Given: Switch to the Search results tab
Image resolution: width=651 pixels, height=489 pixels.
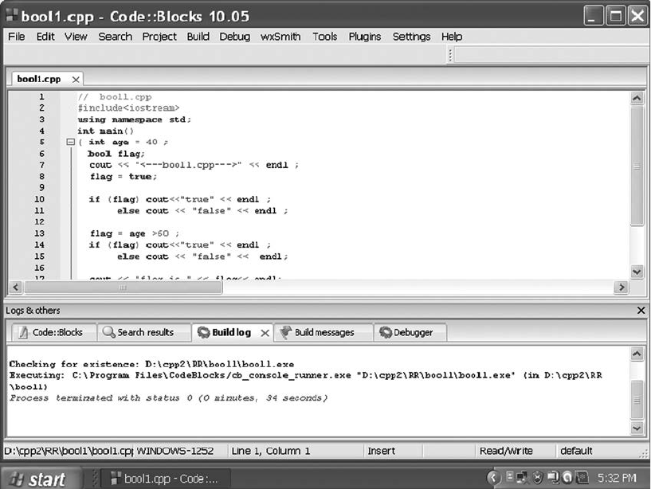Looking at the screenshot, I should [144, 332].
